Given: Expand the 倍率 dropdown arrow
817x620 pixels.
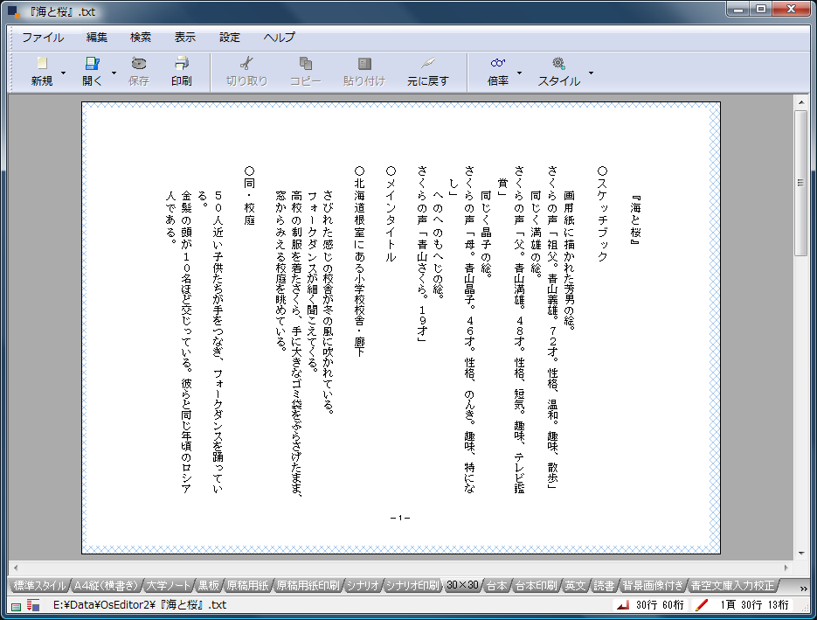Looking at the screenshot, I should [519, 73].
